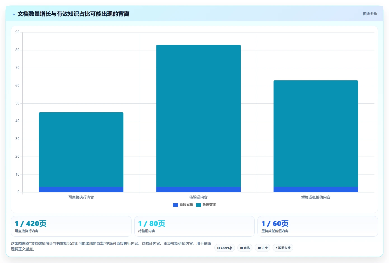Viewport: 389px width, 263px height.
Task: Click the y-axis value 90
Action: 17,32
